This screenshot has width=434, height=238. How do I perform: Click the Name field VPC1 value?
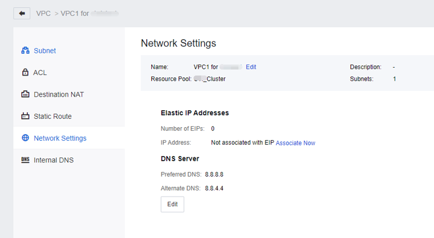(x=218, y=67)
